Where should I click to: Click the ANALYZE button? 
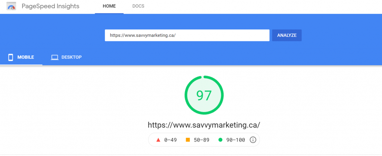[287, 35]
